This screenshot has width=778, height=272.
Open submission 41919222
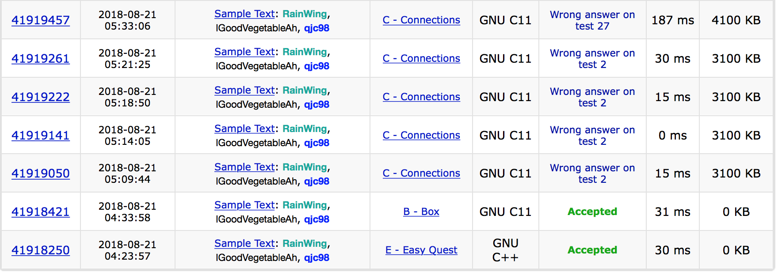click(41, 97)
